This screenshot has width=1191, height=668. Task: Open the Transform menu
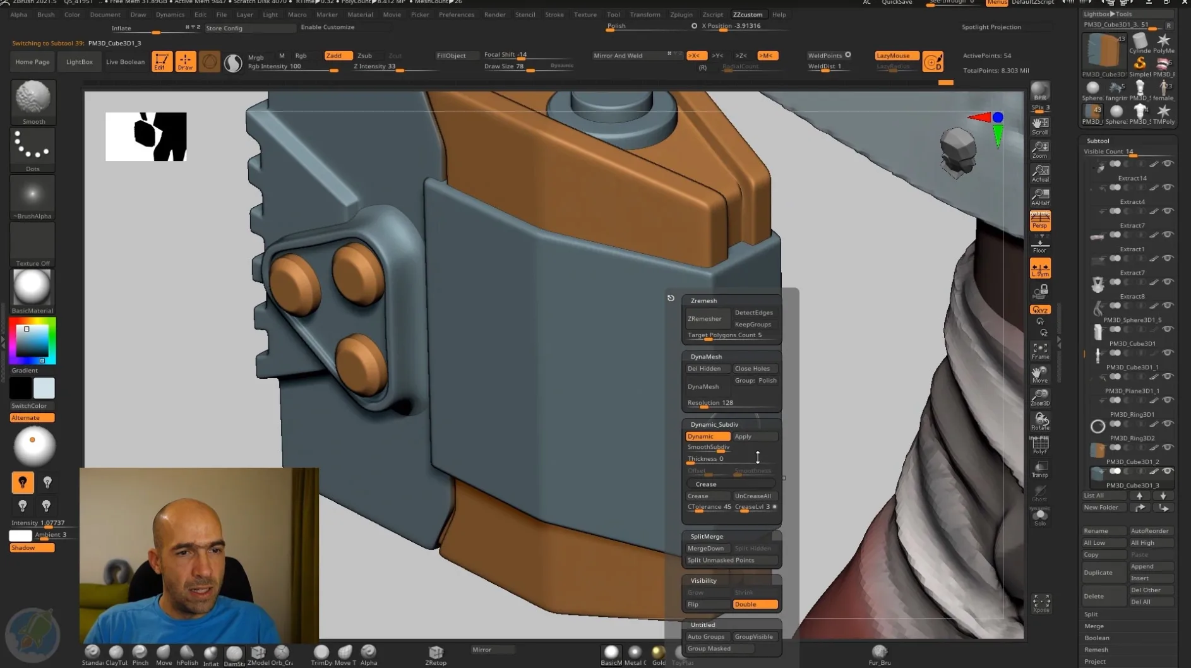[645, 15]
